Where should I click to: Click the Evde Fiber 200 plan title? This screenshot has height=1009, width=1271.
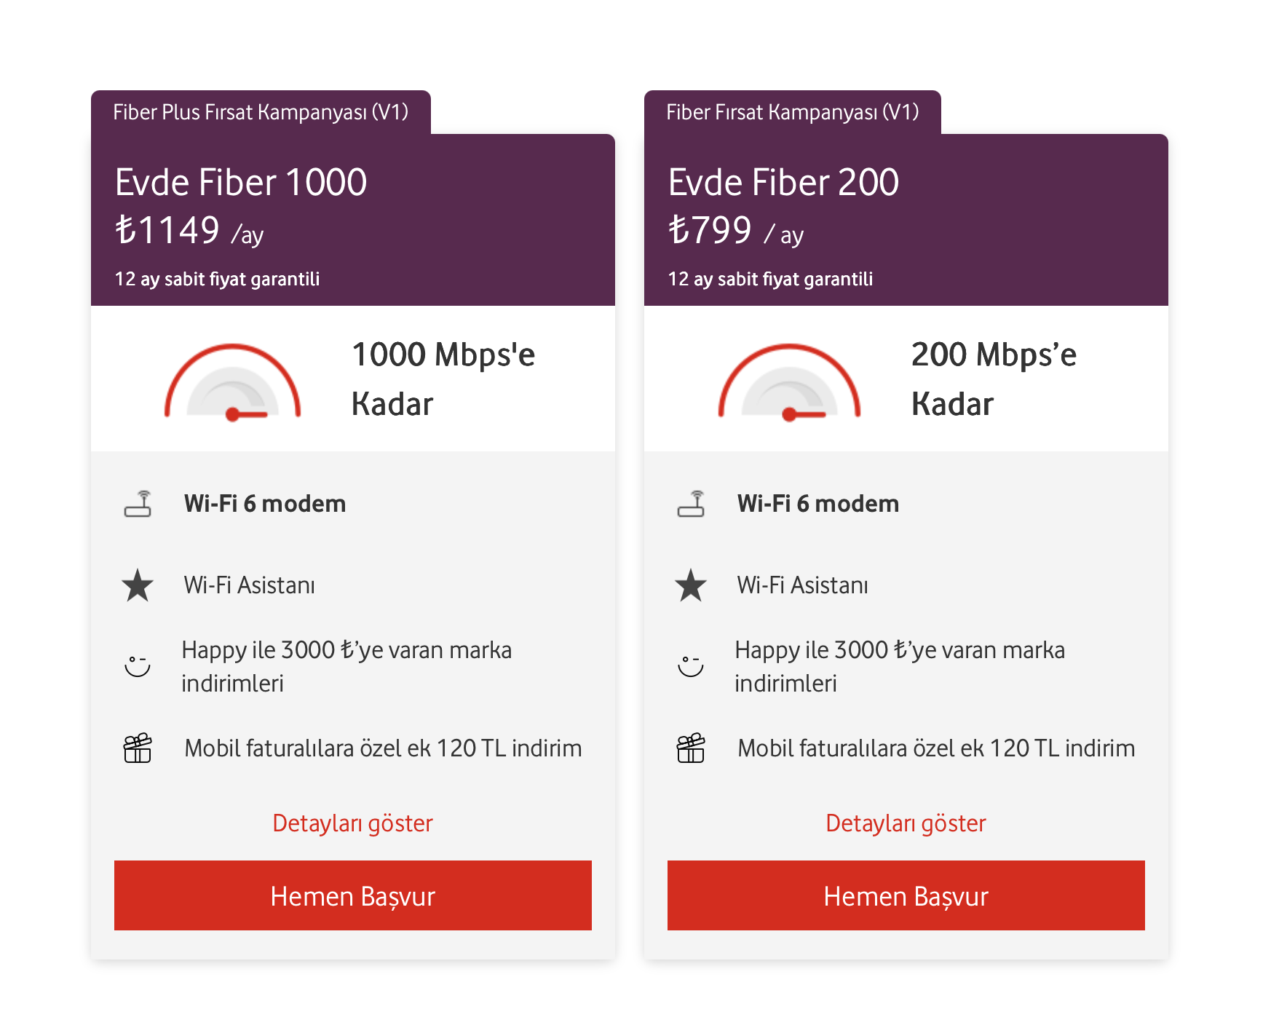[x=783, y=182]
